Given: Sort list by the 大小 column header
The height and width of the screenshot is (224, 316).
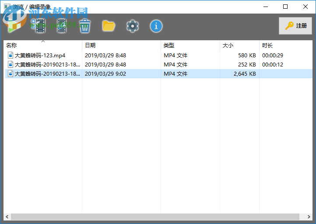Looking at the screenshot, I should click(239, 45).
